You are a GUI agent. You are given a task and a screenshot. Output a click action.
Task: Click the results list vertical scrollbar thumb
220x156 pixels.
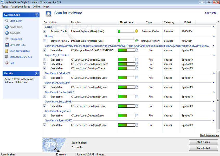click(x=218, y=100)
